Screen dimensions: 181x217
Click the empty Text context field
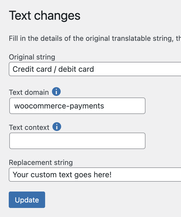[x=77, y=141]
